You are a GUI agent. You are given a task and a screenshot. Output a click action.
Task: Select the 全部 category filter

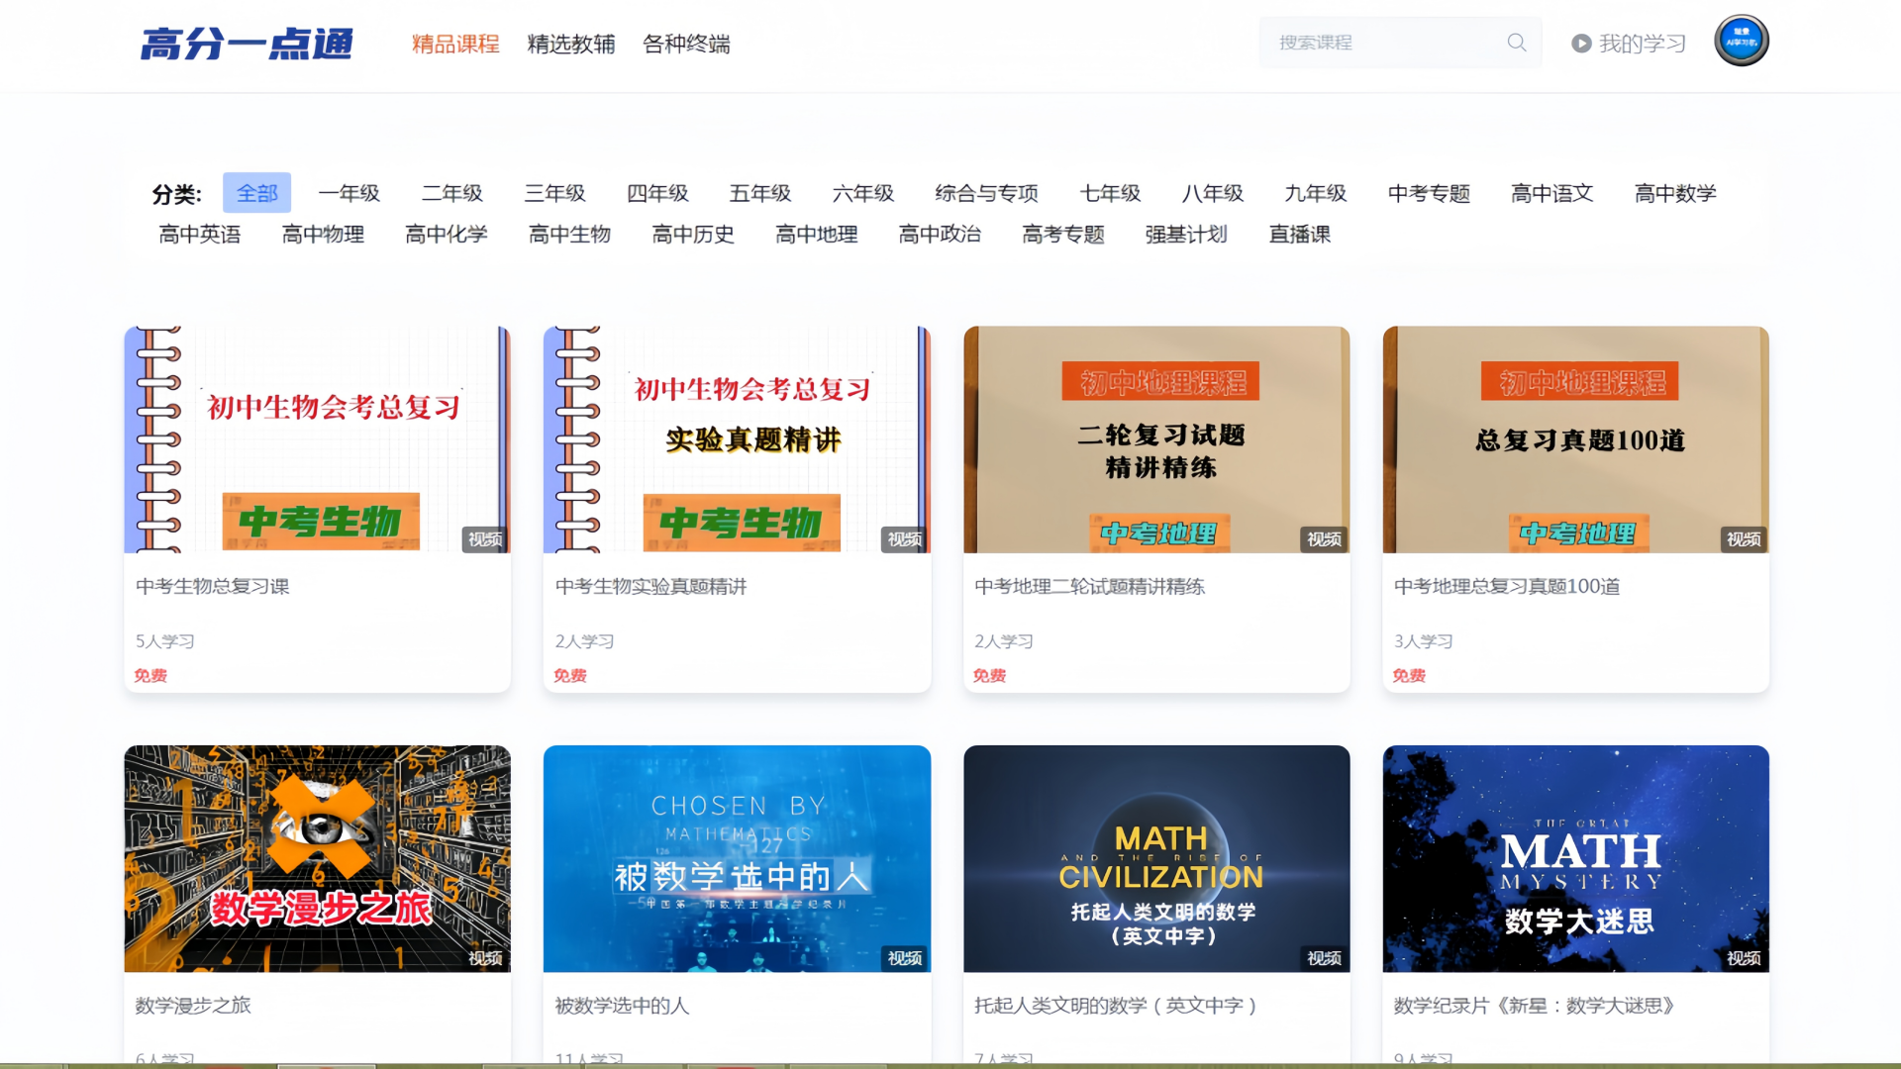click(x=256, y=193)
